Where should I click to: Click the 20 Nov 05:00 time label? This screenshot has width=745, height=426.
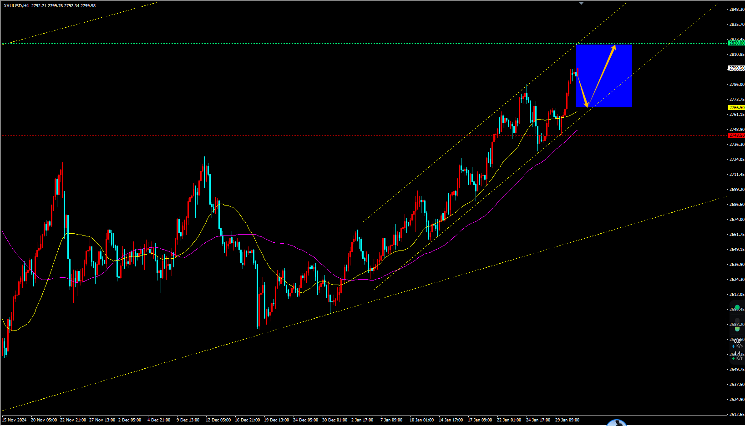click(x=44, y=420)
